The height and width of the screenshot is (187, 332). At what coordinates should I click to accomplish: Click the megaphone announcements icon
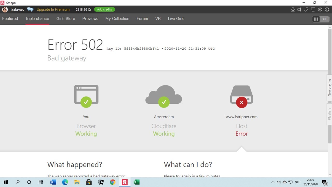pyautogui.click(x=299, y=10)
